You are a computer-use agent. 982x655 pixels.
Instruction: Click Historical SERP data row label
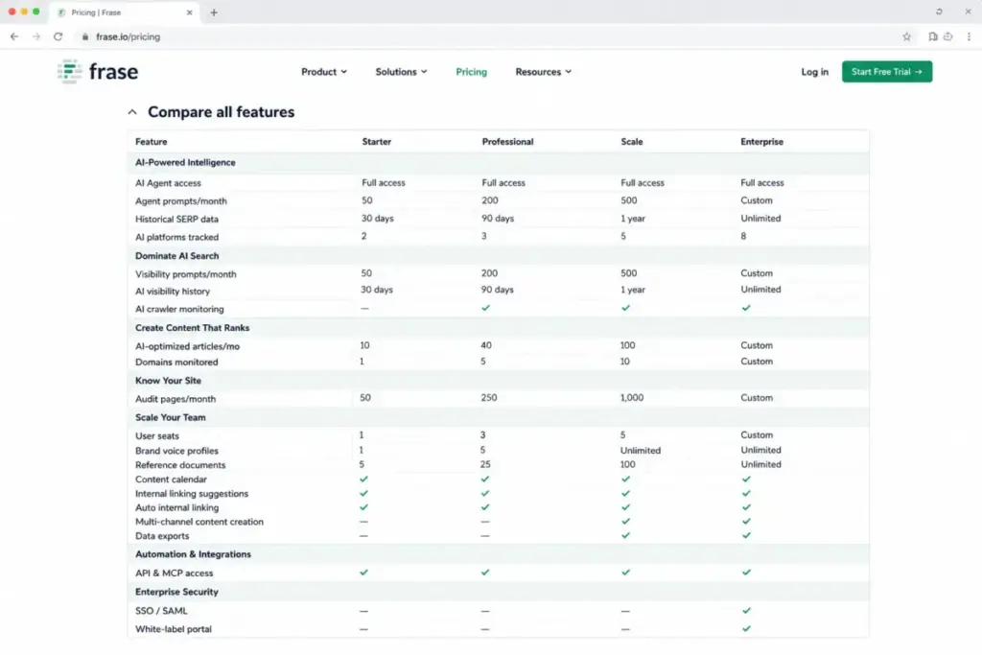click(x=176, y=220)
